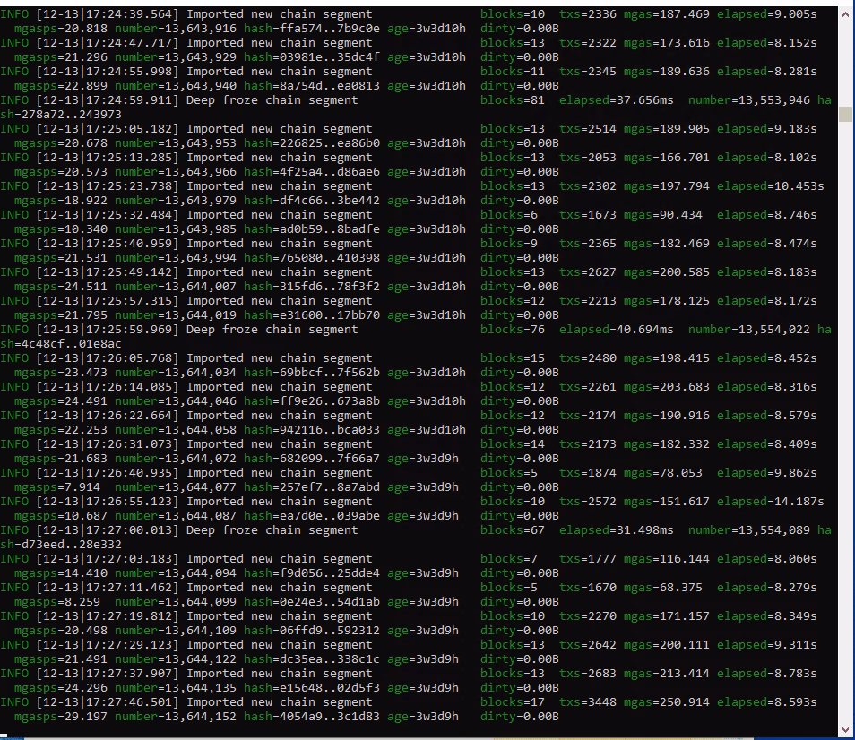Click the txs=1673 value

click(588, 215)
